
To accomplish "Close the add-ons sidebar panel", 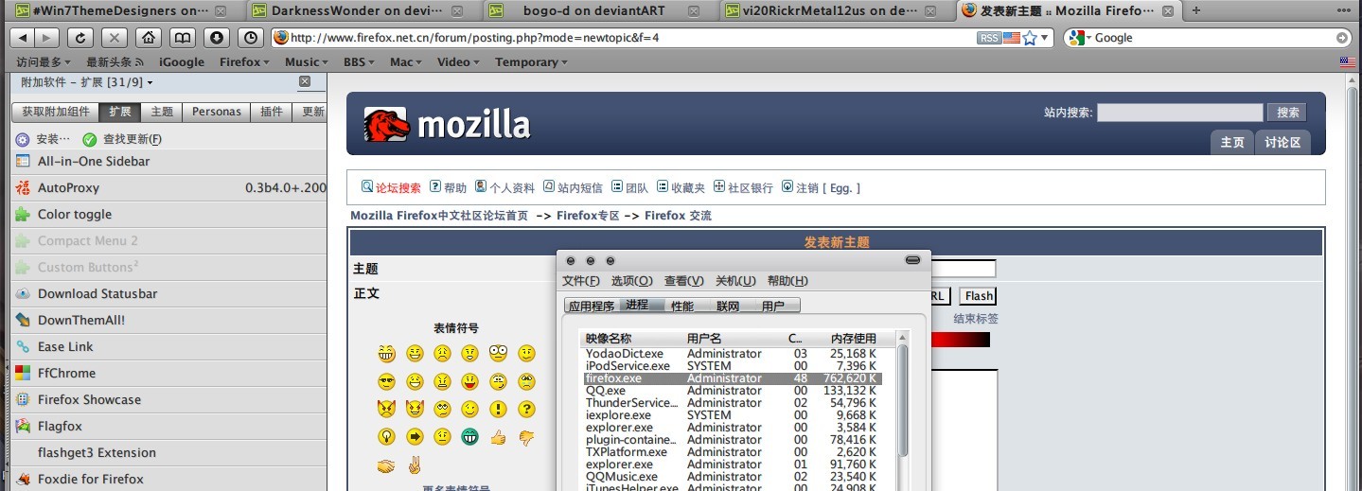I will 305,82.
